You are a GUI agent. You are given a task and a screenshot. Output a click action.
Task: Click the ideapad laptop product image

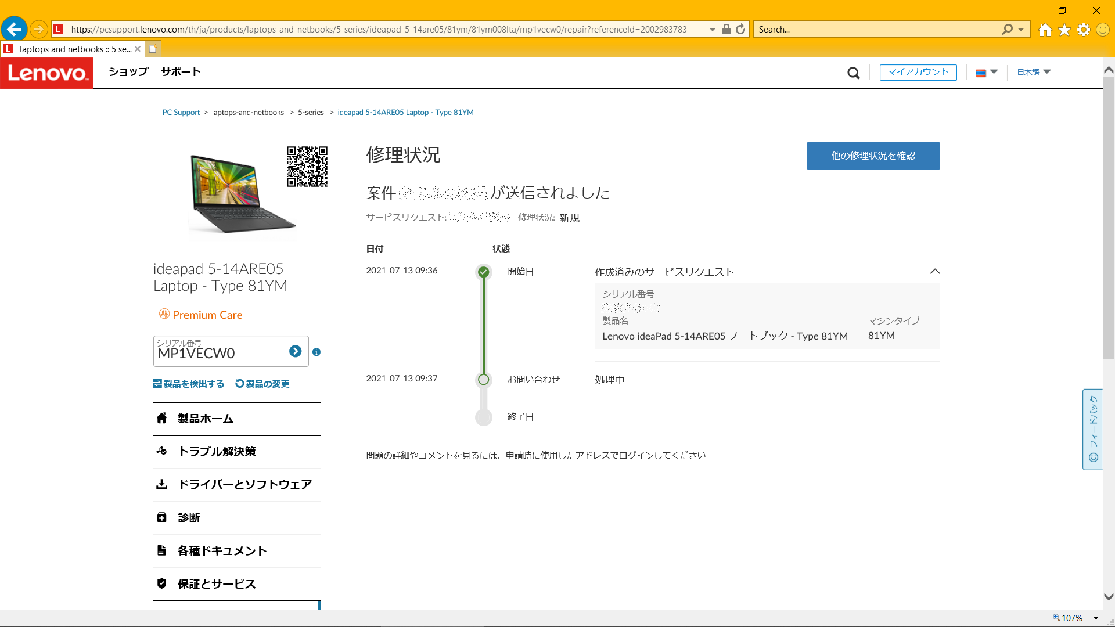point(242,193)
